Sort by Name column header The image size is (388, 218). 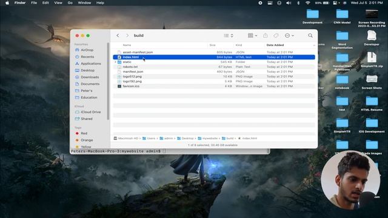point(127,45)
